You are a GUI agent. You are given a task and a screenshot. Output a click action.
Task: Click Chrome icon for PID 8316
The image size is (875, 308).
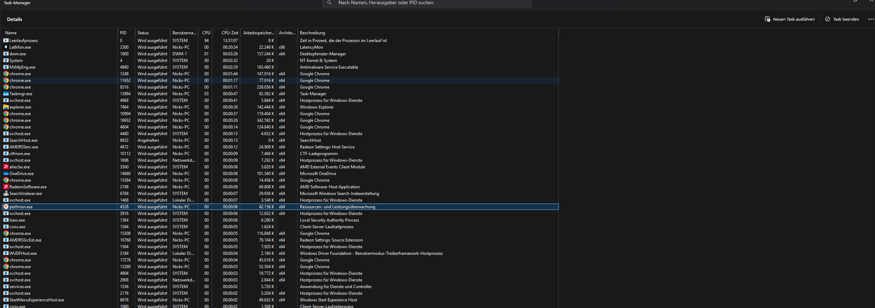pyautogui.click(x=6, y=87)
